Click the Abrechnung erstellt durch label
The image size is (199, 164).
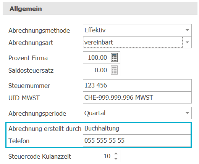(x=45, y=129)
